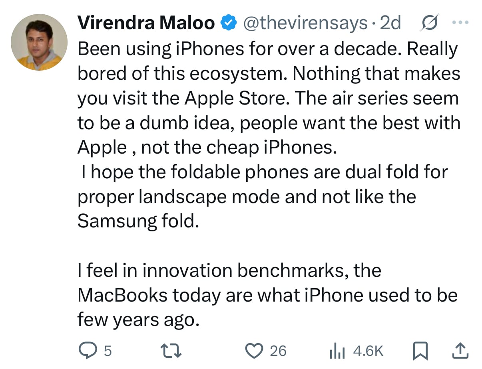Repost the tweet using the retweet icon

click(171, 351)
